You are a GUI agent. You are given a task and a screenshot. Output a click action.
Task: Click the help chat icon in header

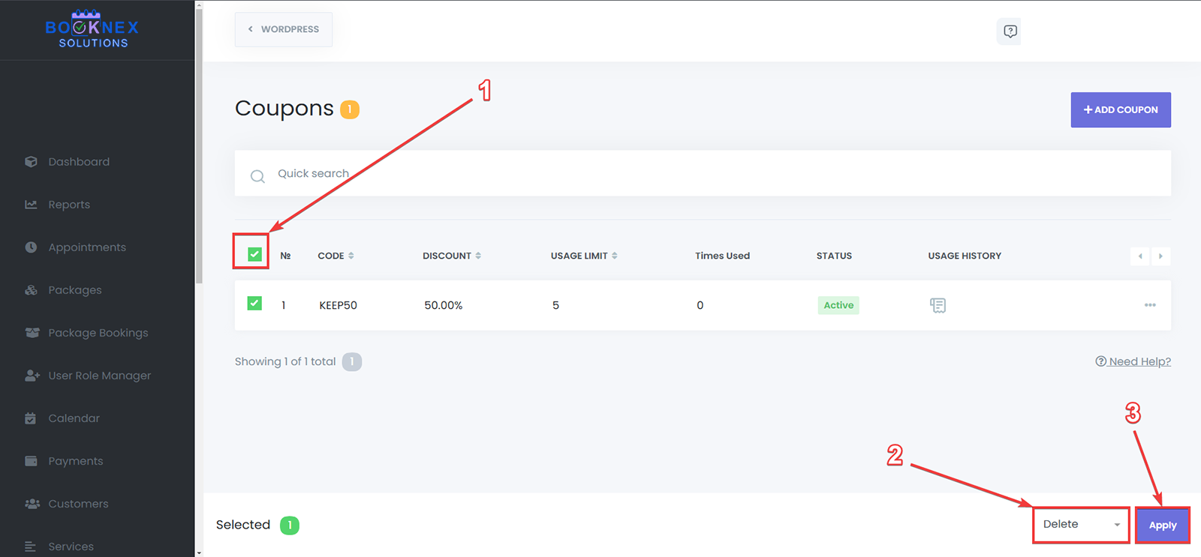[x=1010, y=31]
